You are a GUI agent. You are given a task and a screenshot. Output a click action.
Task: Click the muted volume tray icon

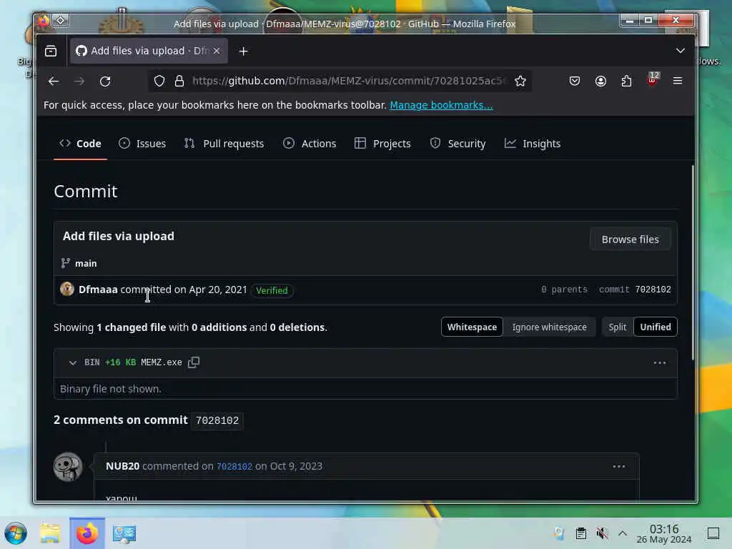(602, 533)
